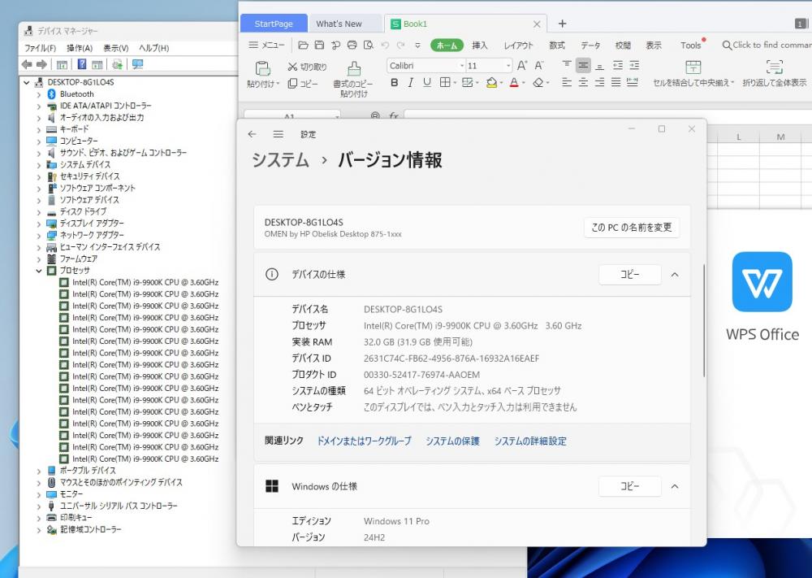Click the Cut button in WPS
Screen dimensions: 812x578
307,67
